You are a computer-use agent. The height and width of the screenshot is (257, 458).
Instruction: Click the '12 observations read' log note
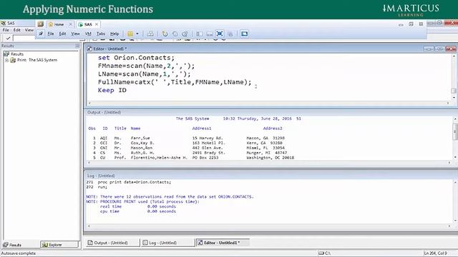point(170,197)
